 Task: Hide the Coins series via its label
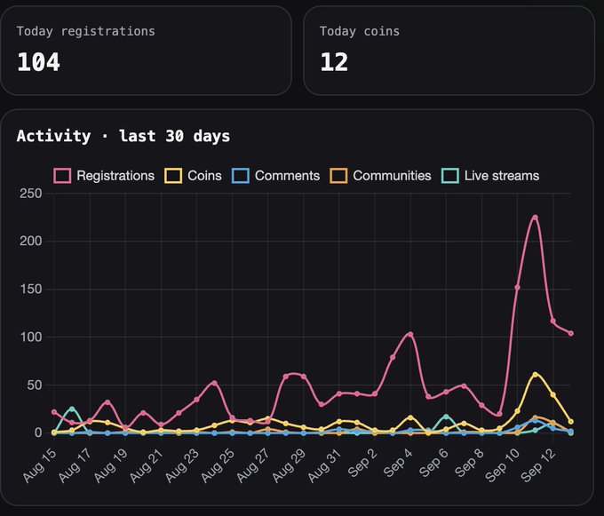pos(204,176)
